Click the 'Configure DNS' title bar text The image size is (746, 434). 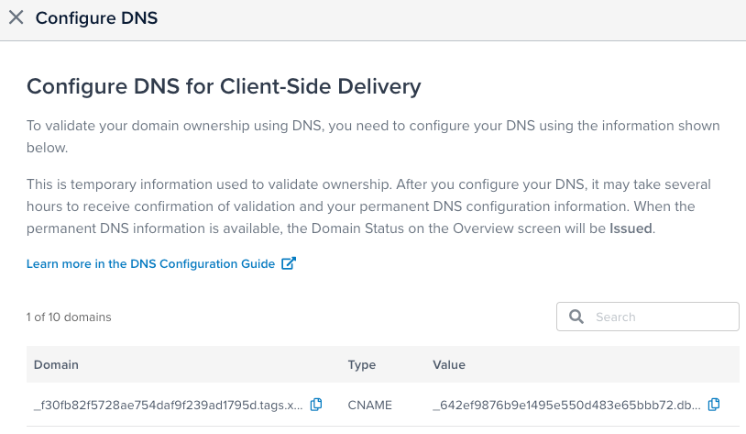point(96,18)
